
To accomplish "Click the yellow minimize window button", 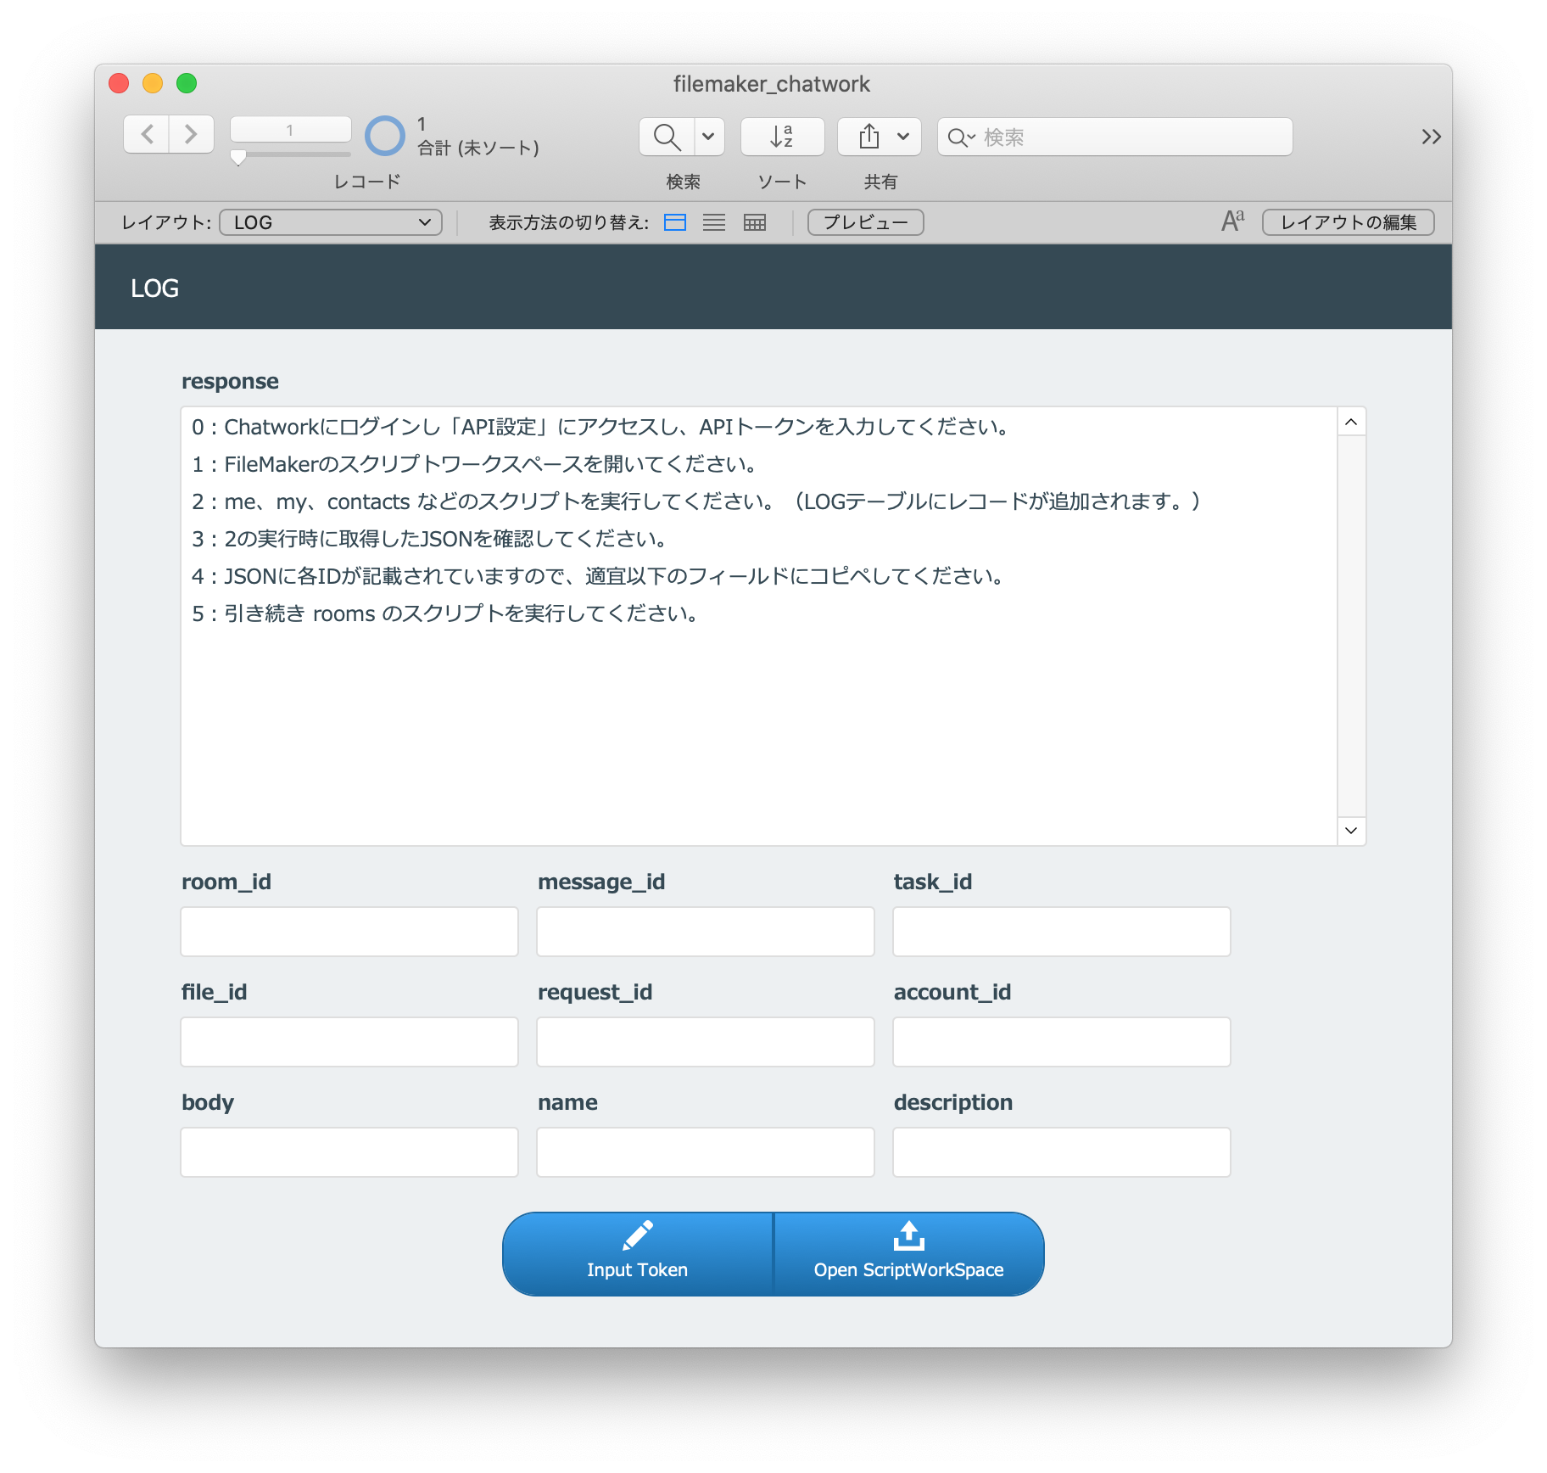I will coord(153,83).
